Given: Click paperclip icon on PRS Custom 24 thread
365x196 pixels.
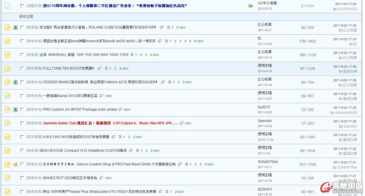Looking at the screenshot, I should [120, 110].
